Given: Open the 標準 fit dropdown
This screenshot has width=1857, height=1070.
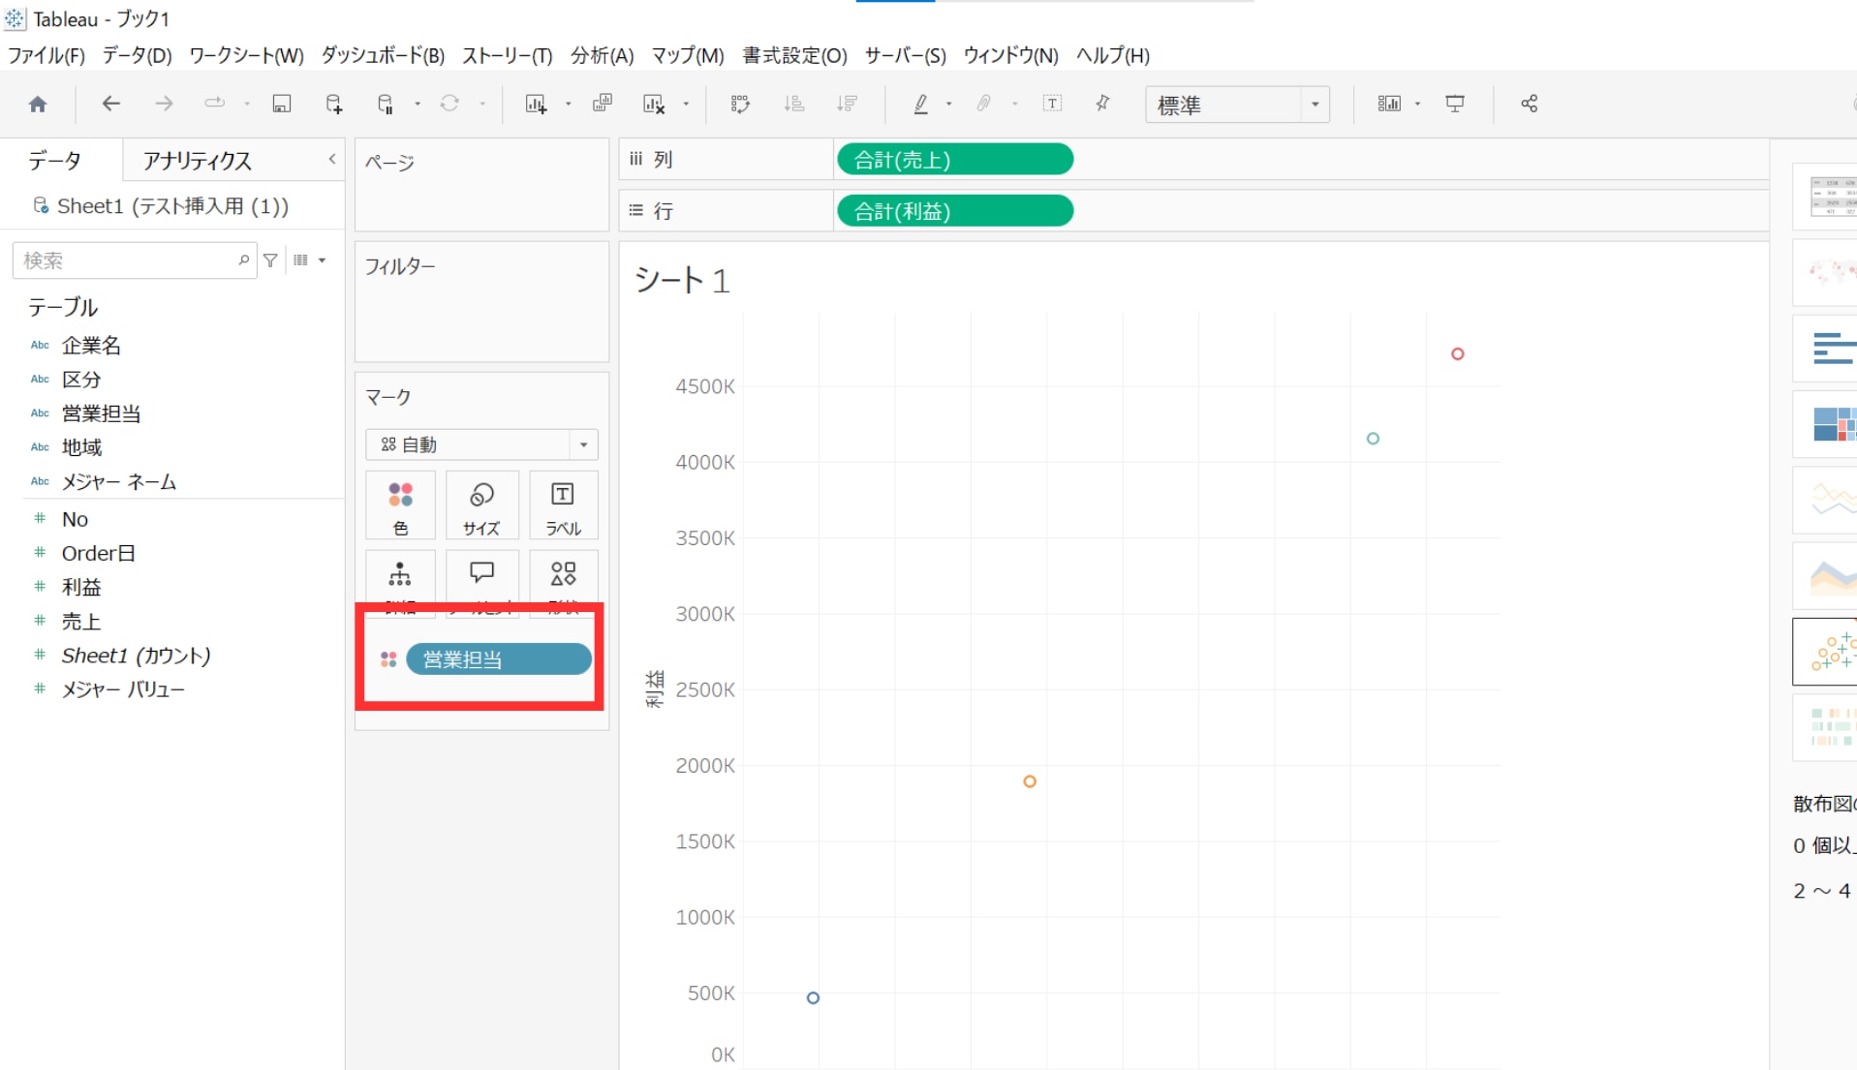Looking at the screenshot, I should (x=1236, y=105).
